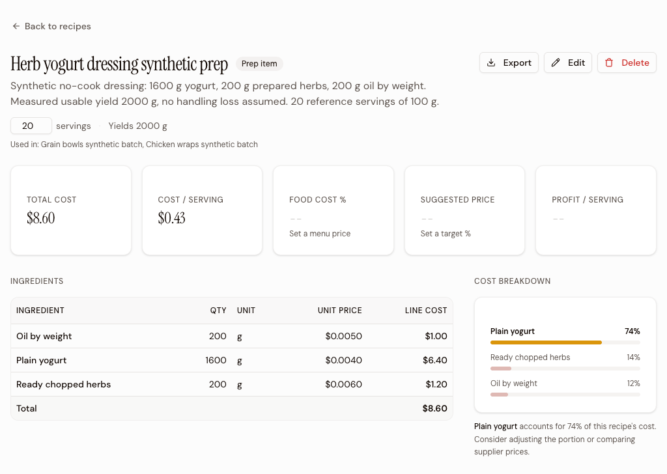
Task: Click the Cost / Serving value $0.43
Action: point(171,218)
